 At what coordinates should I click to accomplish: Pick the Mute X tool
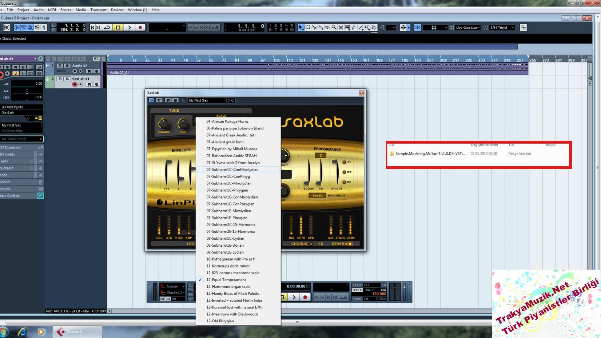coord(341,28)
